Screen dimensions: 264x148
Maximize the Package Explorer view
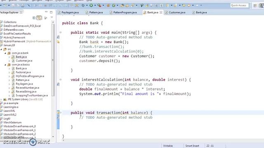(x=51, y=12)
